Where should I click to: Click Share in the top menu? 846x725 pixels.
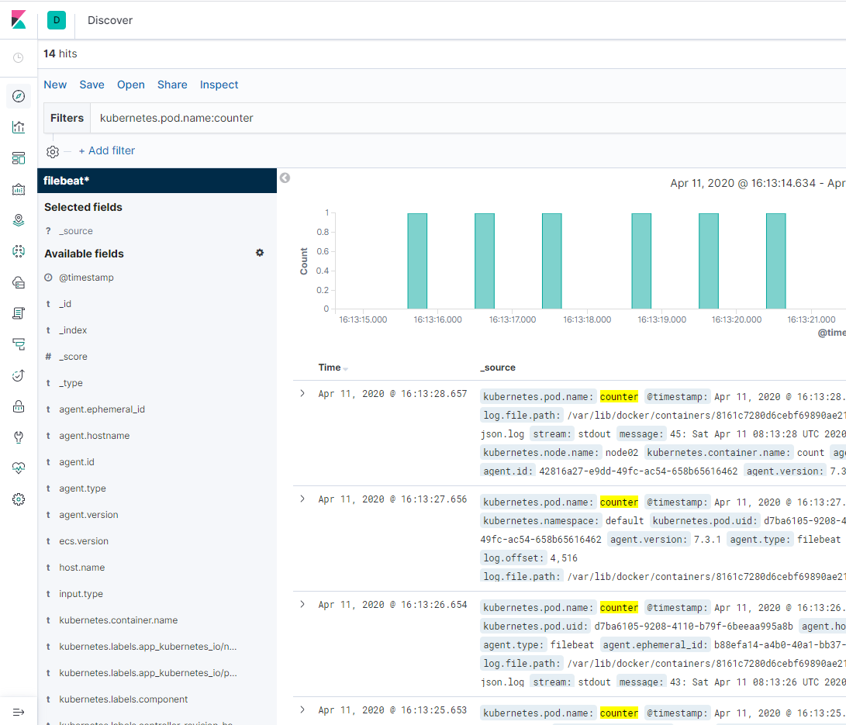point(172,85)
